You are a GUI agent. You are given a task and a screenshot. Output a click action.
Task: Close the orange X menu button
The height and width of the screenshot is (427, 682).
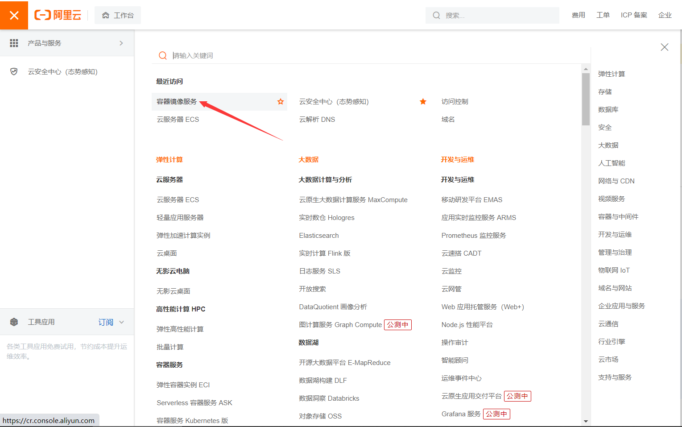point(14,15)
